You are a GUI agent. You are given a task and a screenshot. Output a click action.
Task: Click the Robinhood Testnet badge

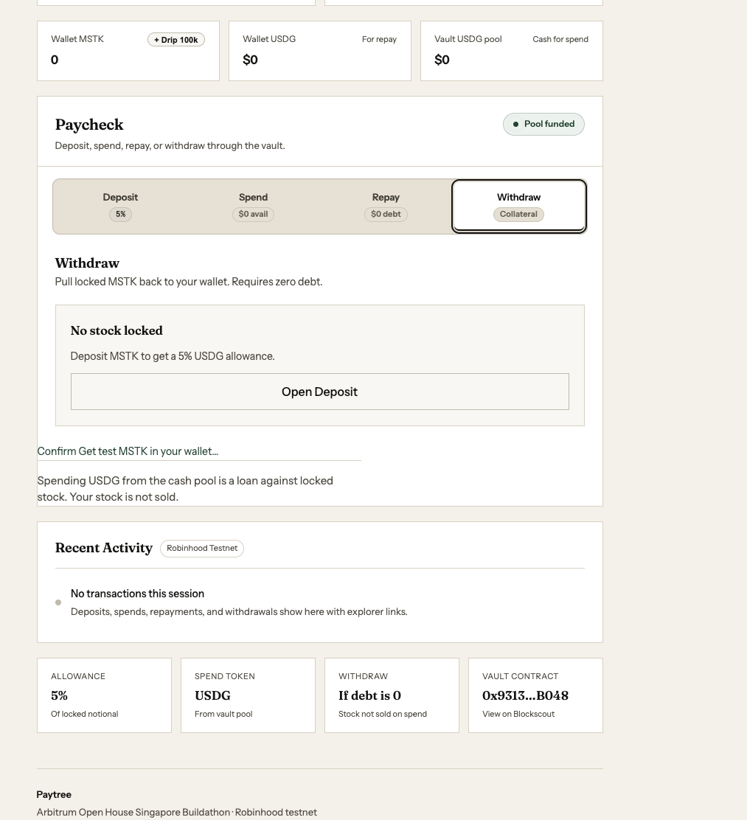202,548
